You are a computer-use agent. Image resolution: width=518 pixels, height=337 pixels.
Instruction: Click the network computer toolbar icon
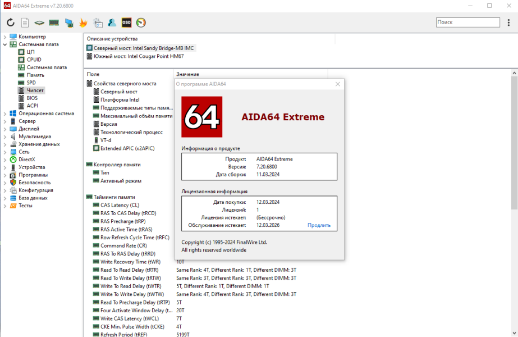coord(69,22)
